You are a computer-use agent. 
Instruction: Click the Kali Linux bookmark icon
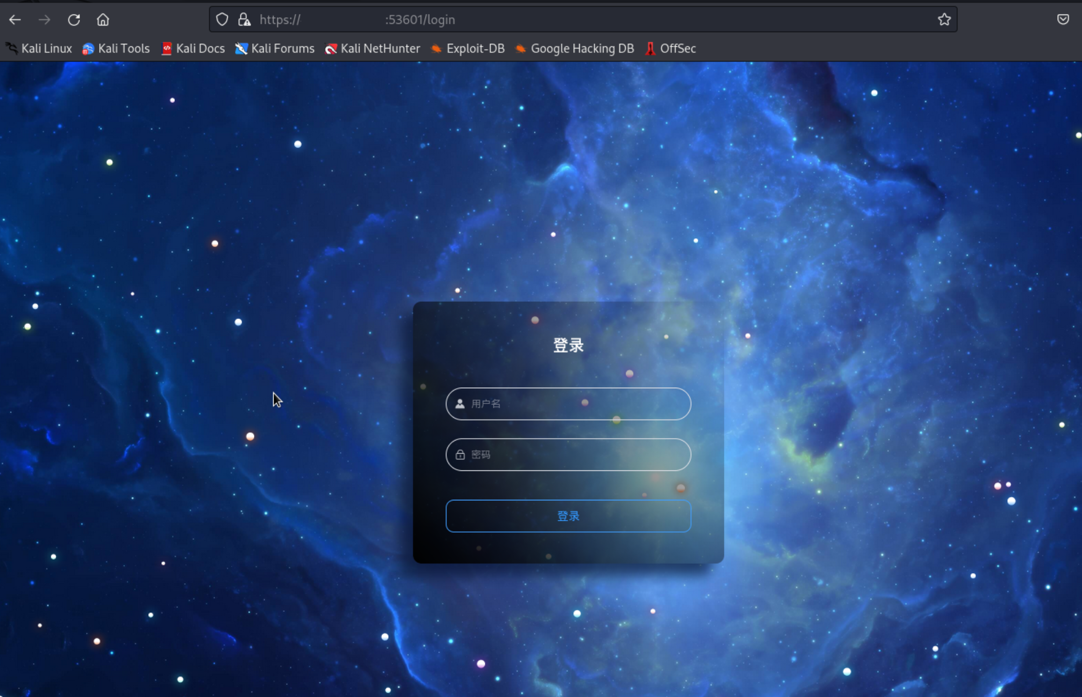[x=11, y=49]
